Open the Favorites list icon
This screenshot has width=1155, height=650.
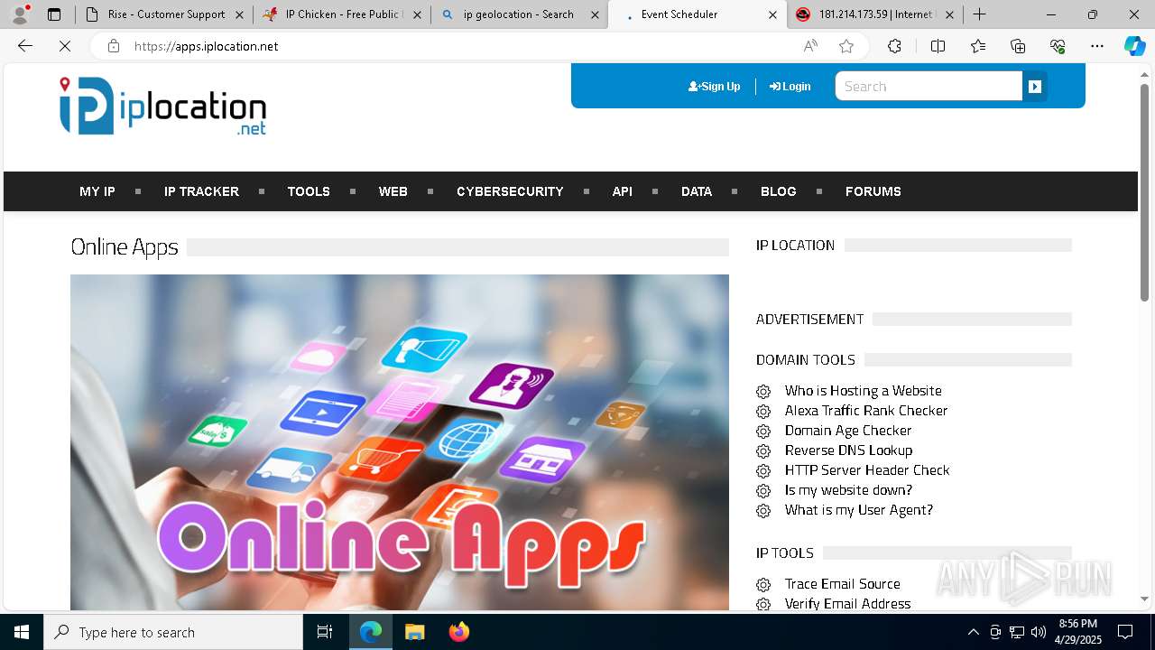pos(978,46)
